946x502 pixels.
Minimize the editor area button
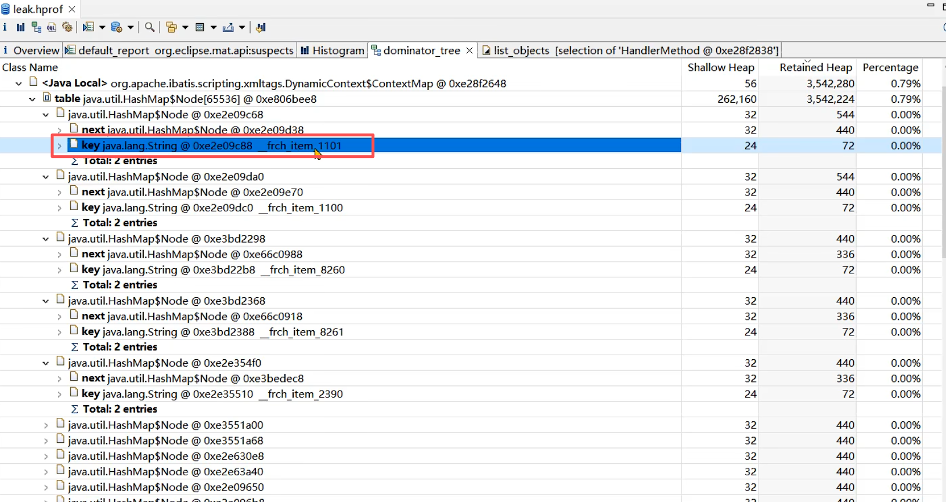pyautogui.click(x=931, y=6)
